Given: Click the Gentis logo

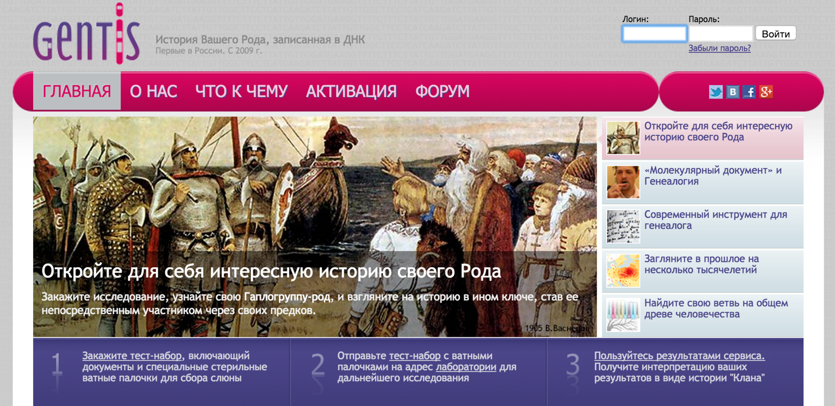Looking at the screenshot, I should pyautogui.click(x=87, y=34).
